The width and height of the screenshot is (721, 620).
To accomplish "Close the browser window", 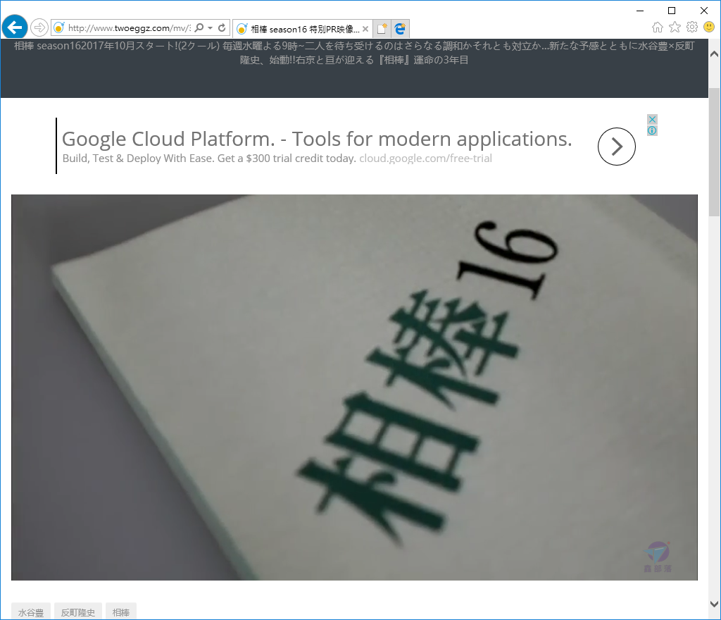I will (704, 11).
